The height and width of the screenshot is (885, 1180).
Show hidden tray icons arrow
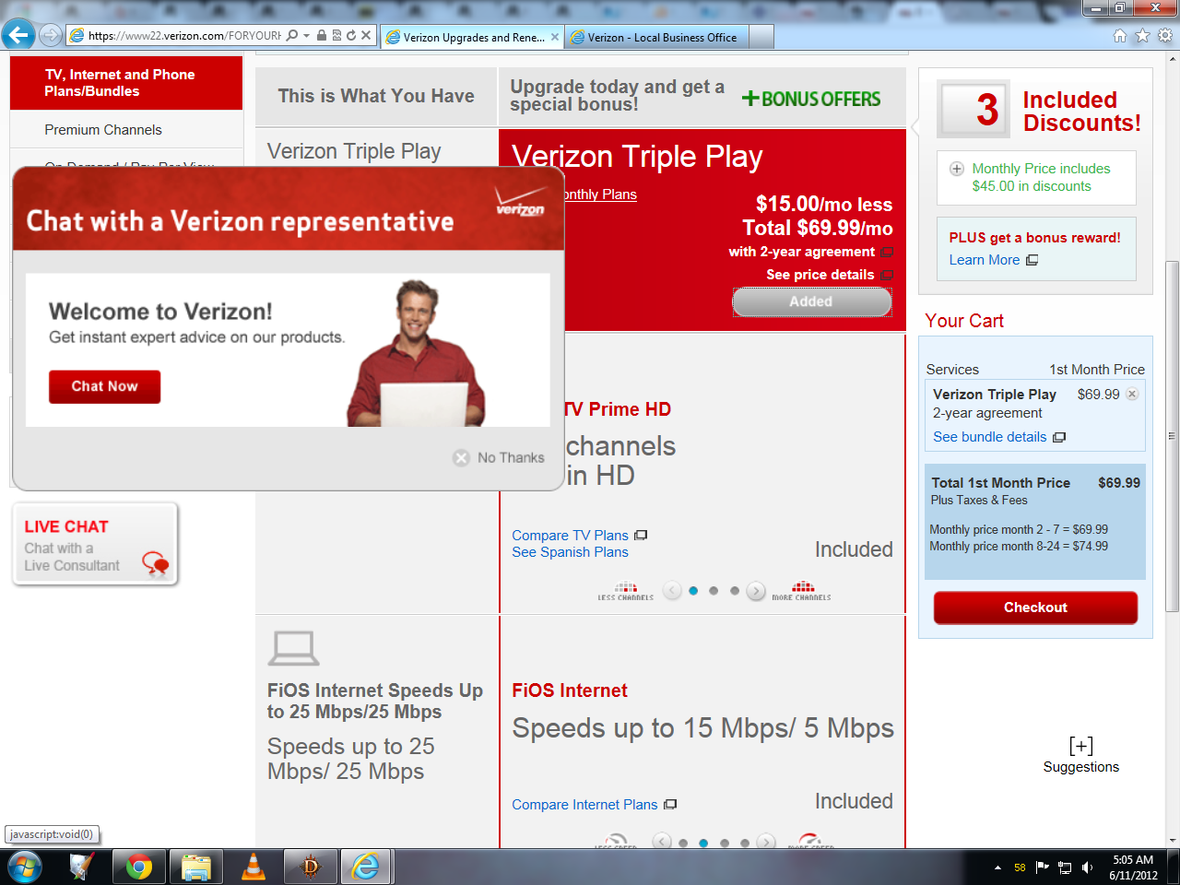(x=997, y=867)
